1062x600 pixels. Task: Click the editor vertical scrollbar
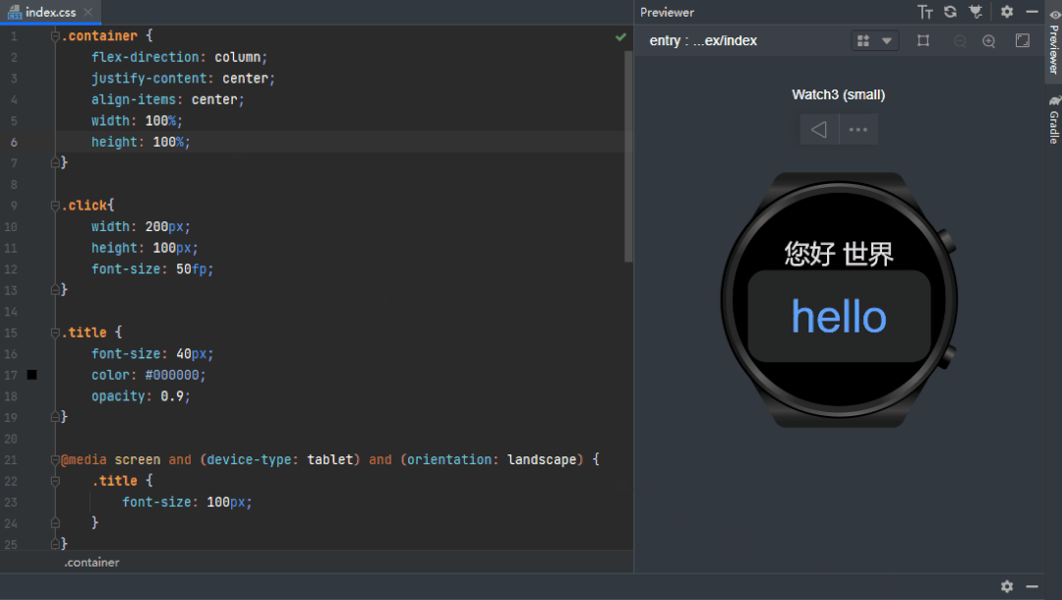coord(628,156)
